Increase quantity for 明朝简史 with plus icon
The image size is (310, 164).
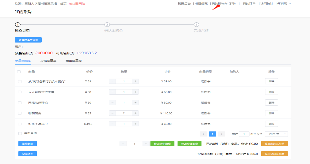coord(135,113)
